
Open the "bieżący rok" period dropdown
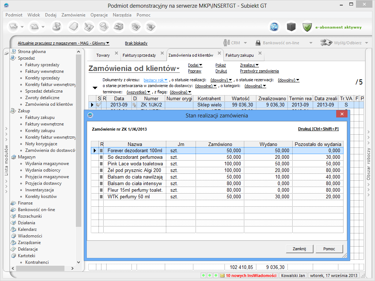coord(155,80)
